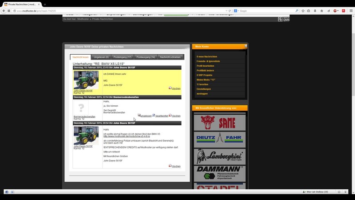Switch to the Posteingang (17) tab
Image resolution: width=355 pixels, height=200 pixels.
point(122,57)
